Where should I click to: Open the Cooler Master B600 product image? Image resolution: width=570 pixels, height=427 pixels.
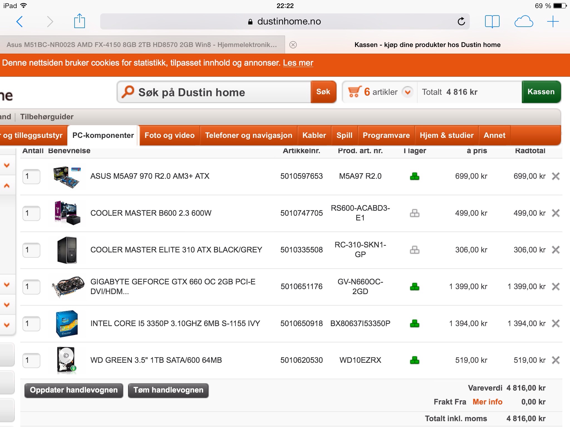coord(67,213)
